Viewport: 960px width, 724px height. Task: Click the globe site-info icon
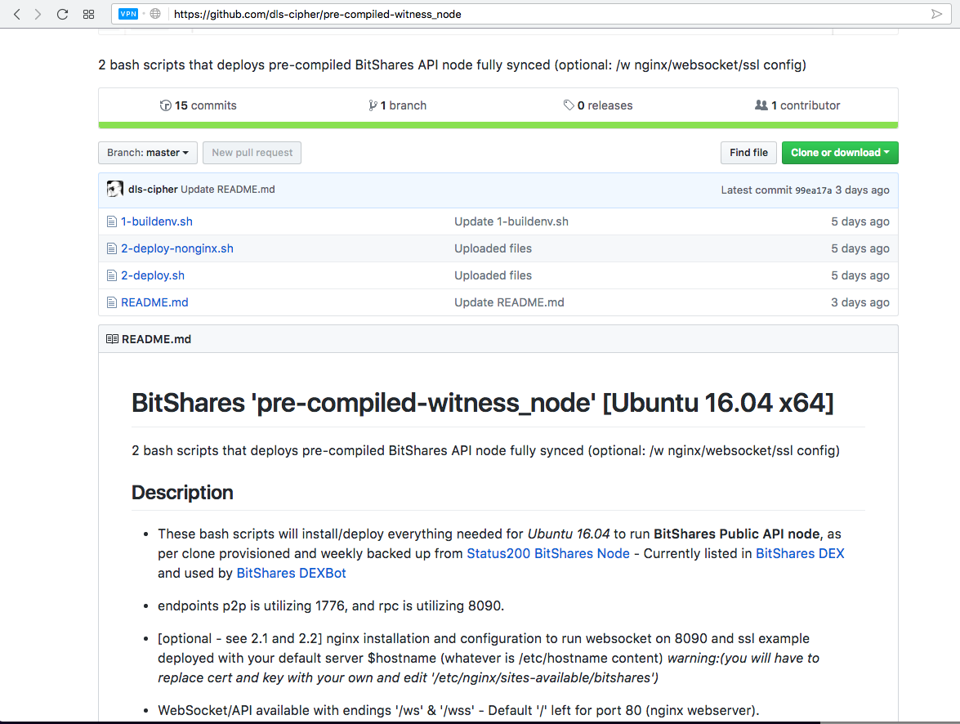click(x=155, y=13)
